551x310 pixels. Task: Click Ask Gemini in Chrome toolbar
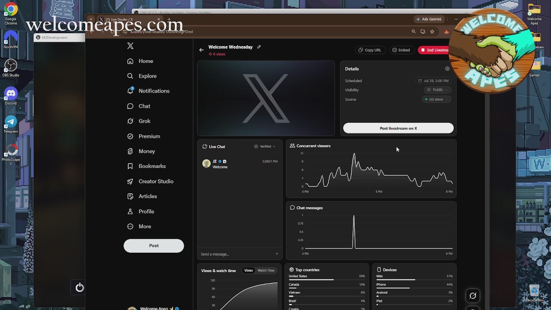tap(429, 19)
